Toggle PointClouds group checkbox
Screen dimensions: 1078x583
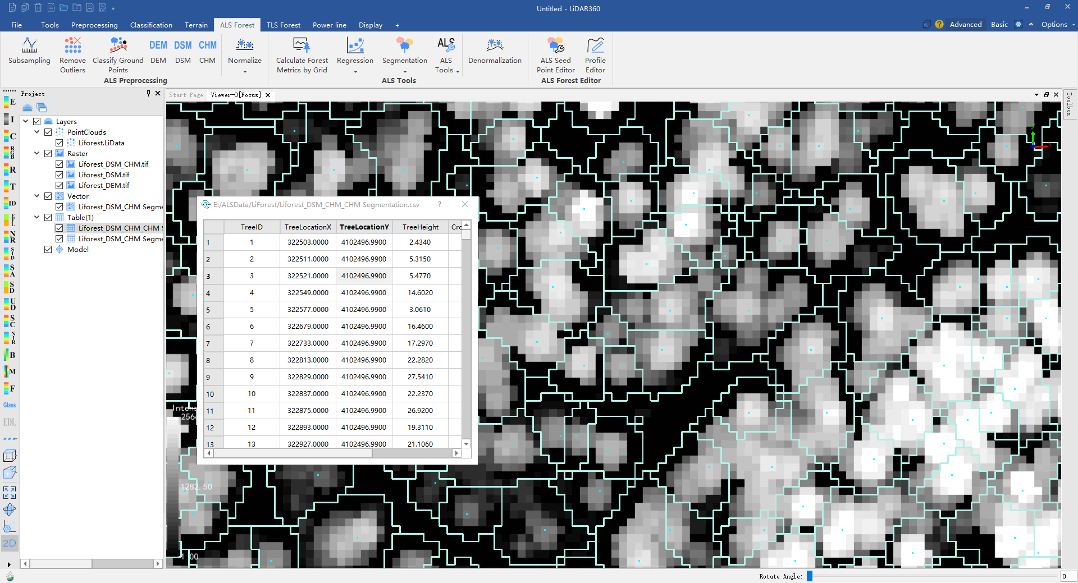click(48, 132)
